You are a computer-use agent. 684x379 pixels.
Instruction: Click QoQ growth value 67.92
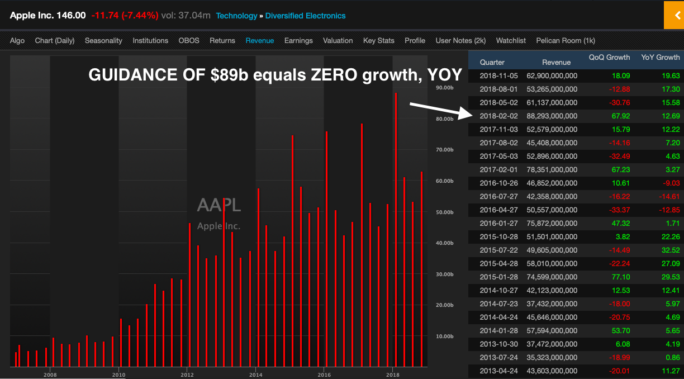(621, 116)
